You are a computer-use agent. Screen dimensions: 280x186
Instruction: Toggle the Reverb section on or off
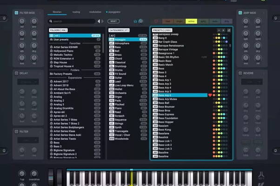(x=241, y=73)
